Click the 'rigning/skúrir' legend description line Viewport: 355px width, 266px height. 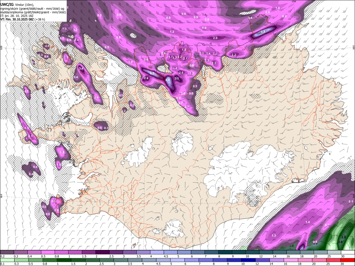32,9
